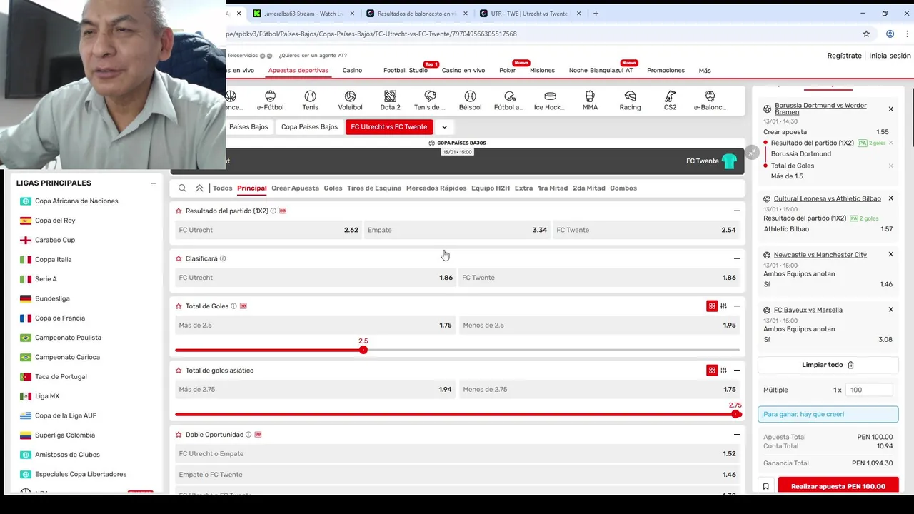Bet on Más de 2.5 at 1.75

(x=315, y=326)
